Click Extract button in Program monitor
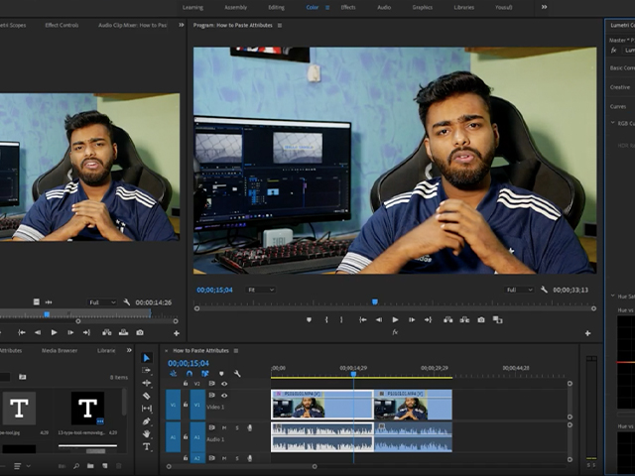Screen dimensions: 635x476 (464, 319)
